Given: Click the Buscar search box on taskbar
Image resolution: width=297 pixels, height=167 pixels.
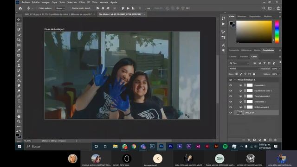Looking at the screenshot, I should tap(58, 147).
